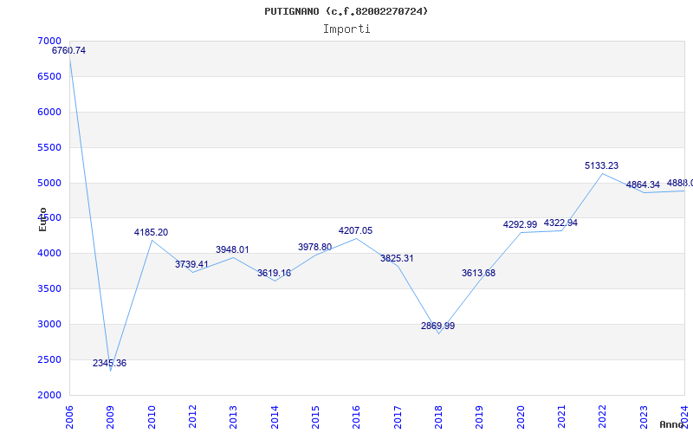Click the 4864.34 data label
Viewport: 693px width, 433px height.
tap(644, 185)
